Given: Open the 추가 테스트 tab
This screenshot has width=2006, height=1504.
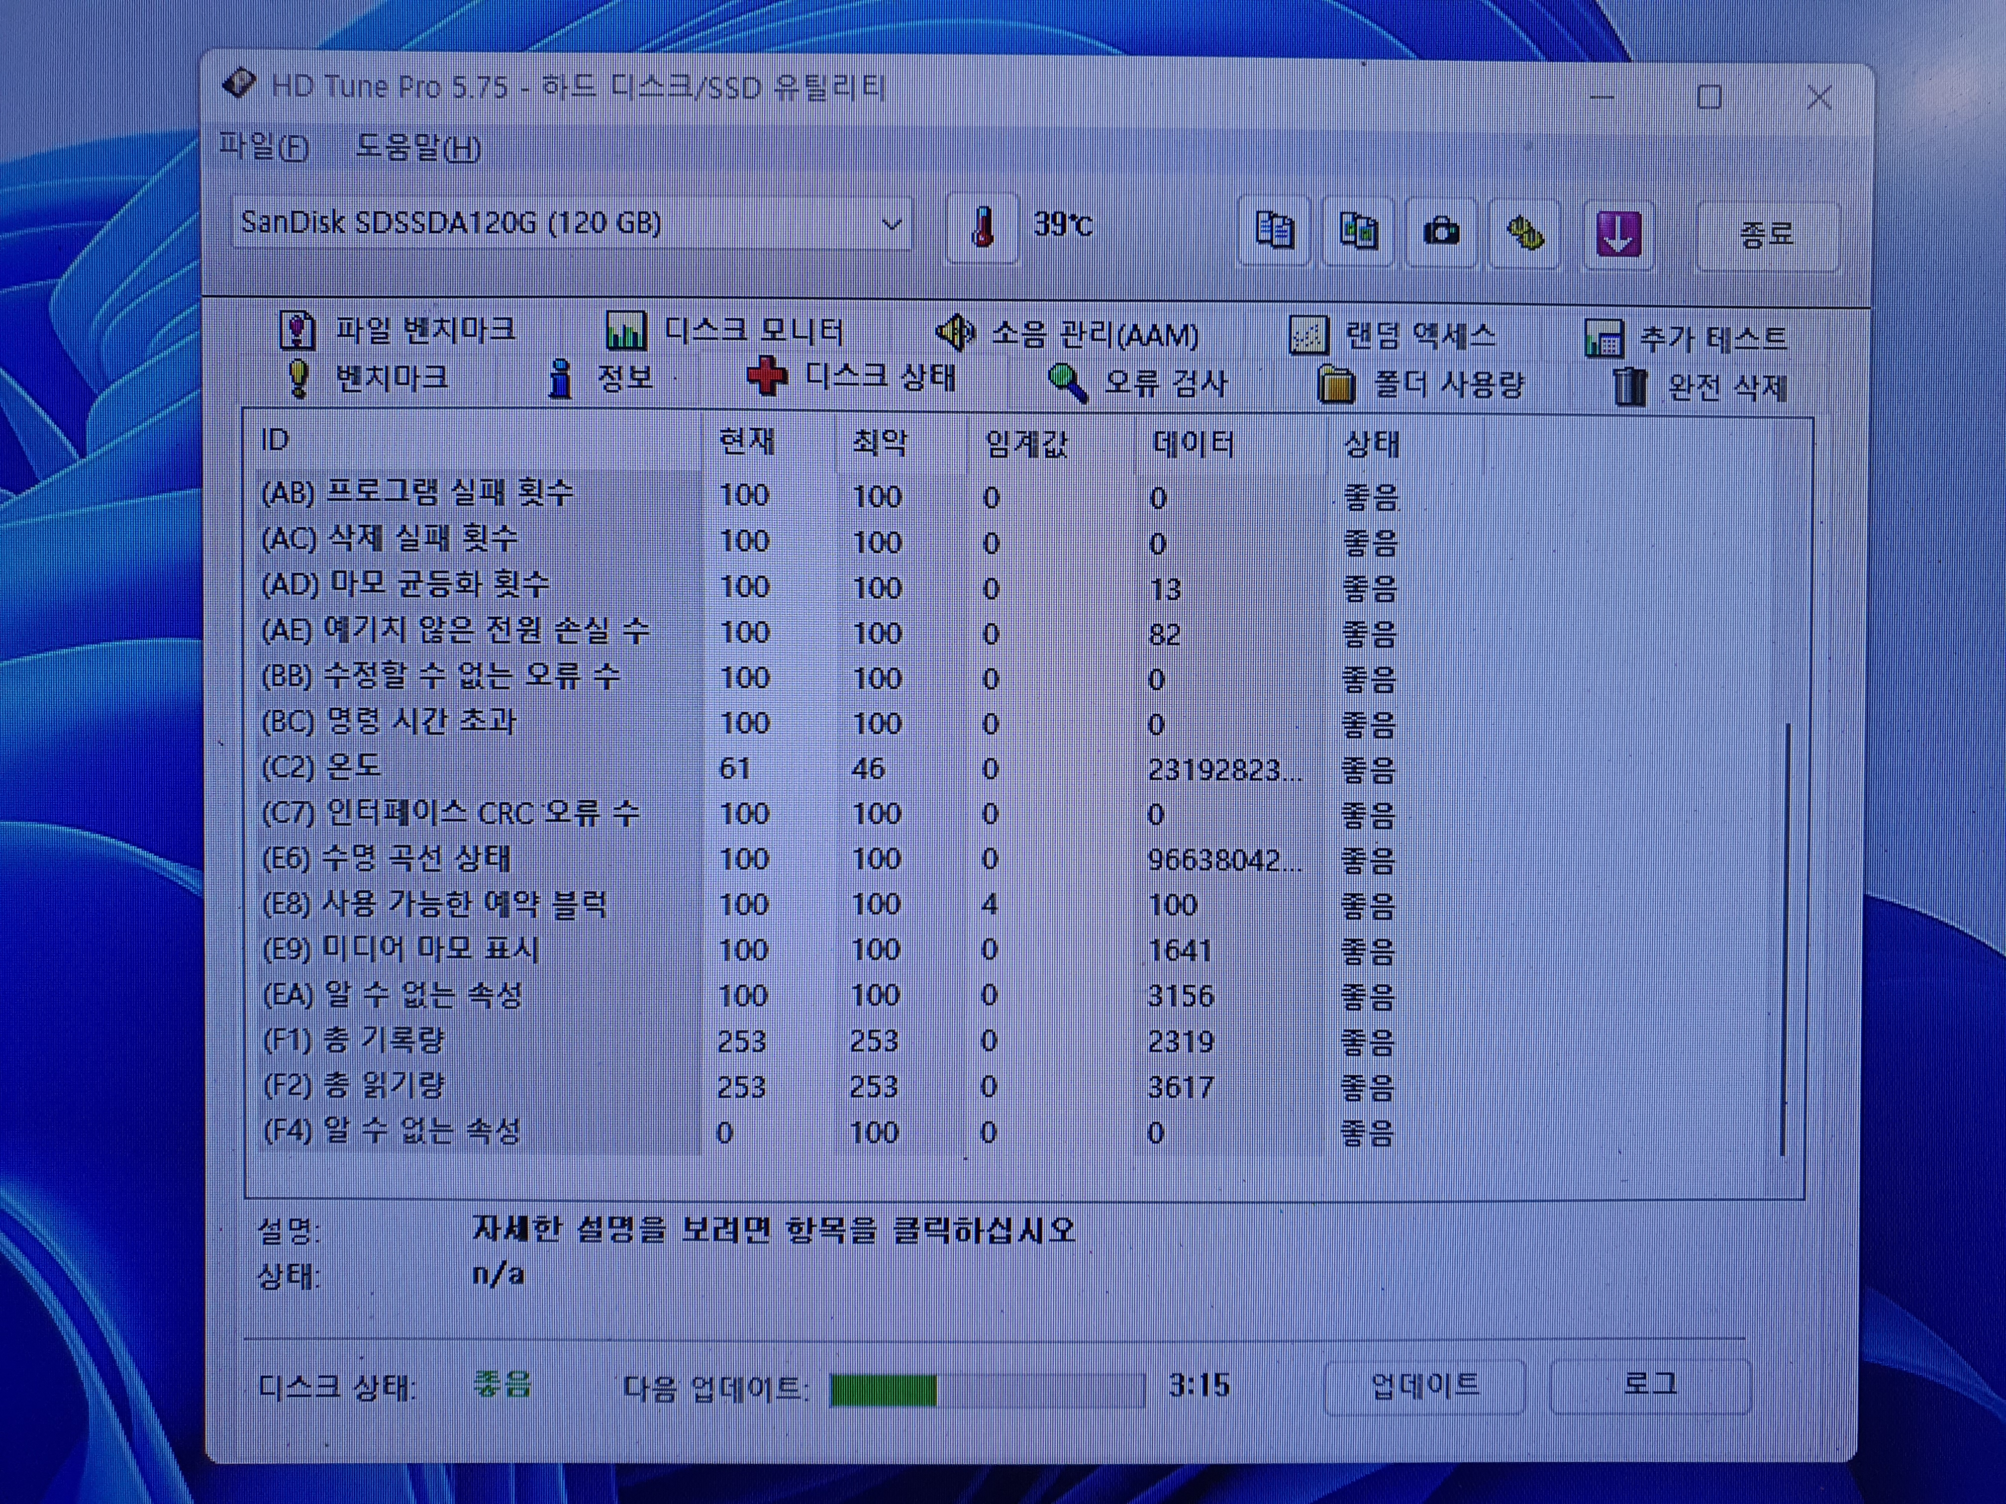Looking at the screenshot, I should coord(1687,338).
